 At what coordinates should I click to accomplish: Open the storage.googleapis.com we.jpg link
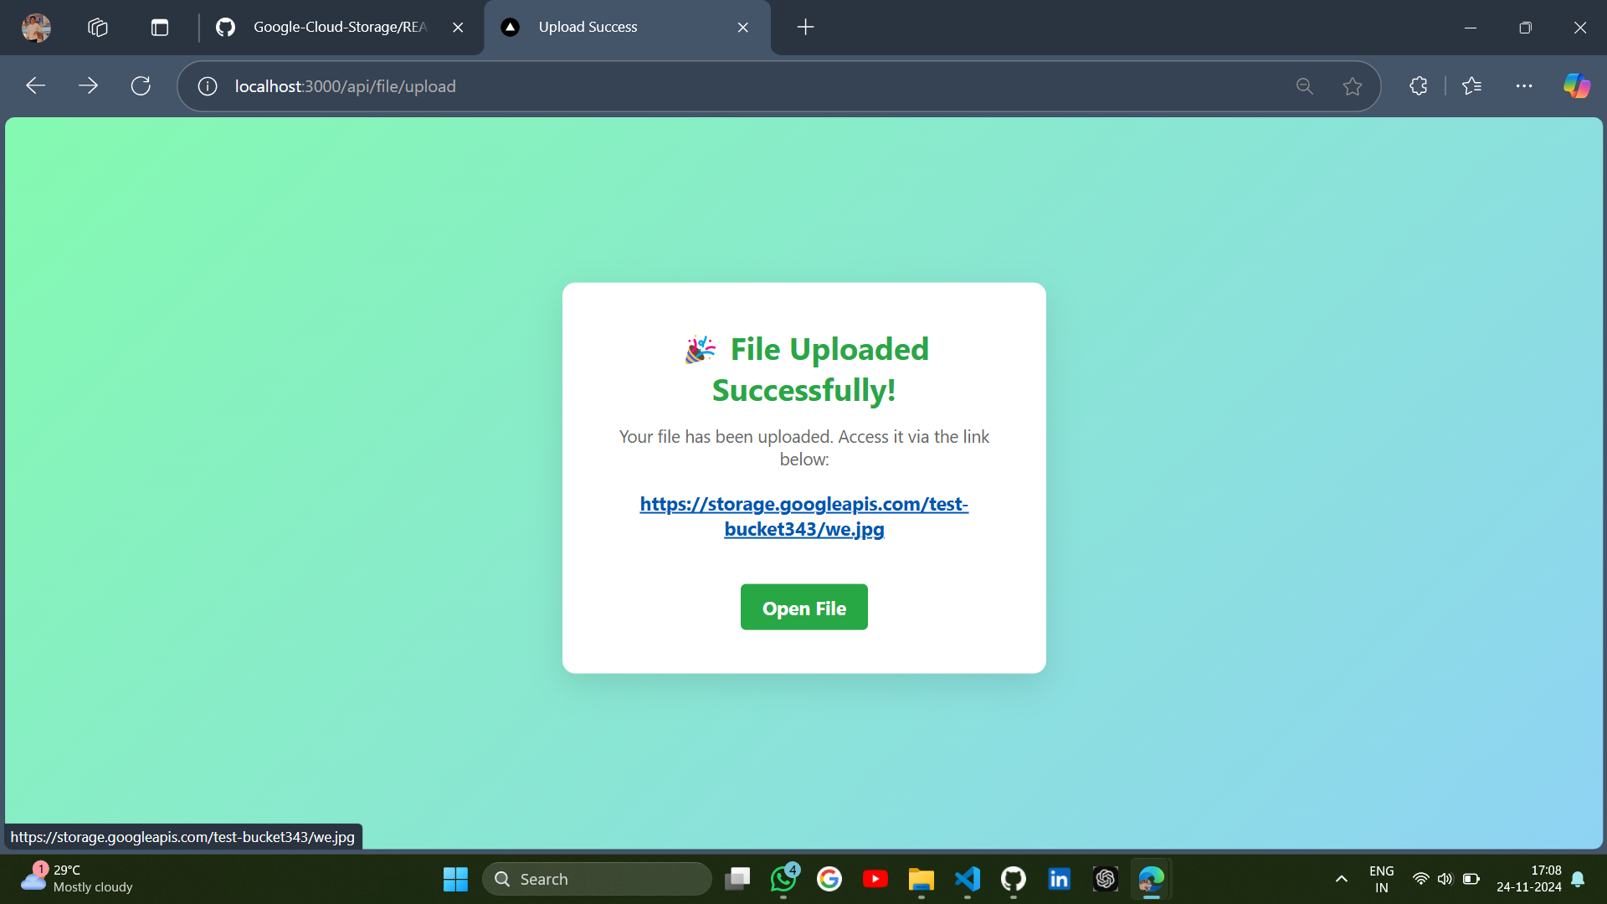[x=804, y=516]
